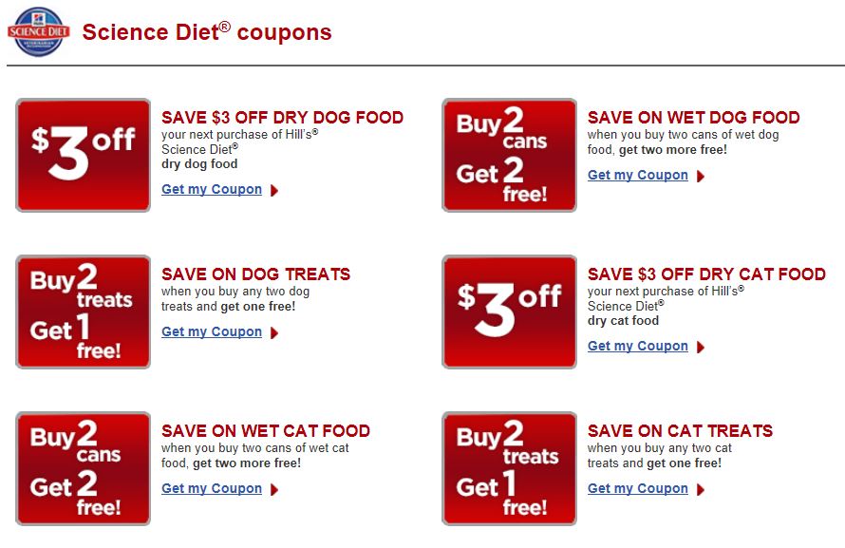Get my Coupon link for dry cat food
This screenshot has height=548, width=845.
637,346
